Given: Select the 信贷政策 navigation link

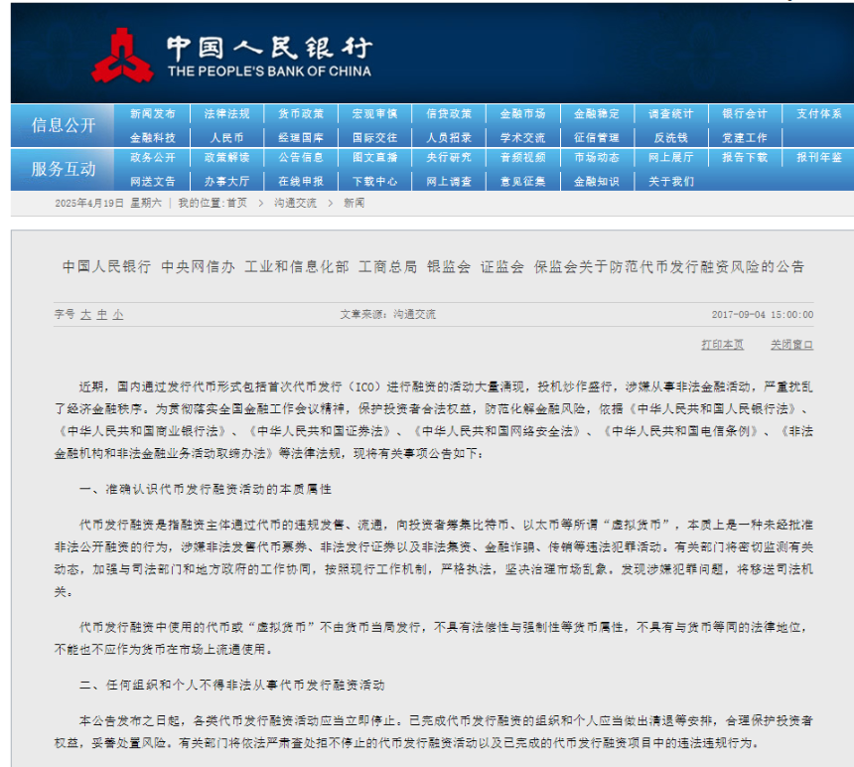Looking at the screenshot, I should pyautogui.click(x=449, y=114).
